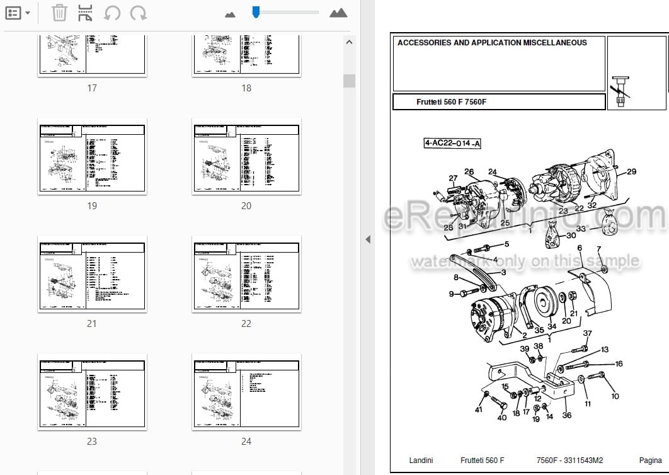Click part number 29 in diagram
669x475 pixels.
(631, 171)
